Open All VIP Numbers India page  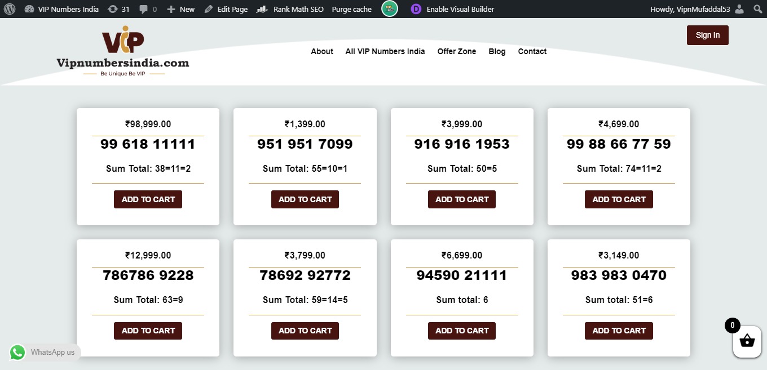click(385, 51)
